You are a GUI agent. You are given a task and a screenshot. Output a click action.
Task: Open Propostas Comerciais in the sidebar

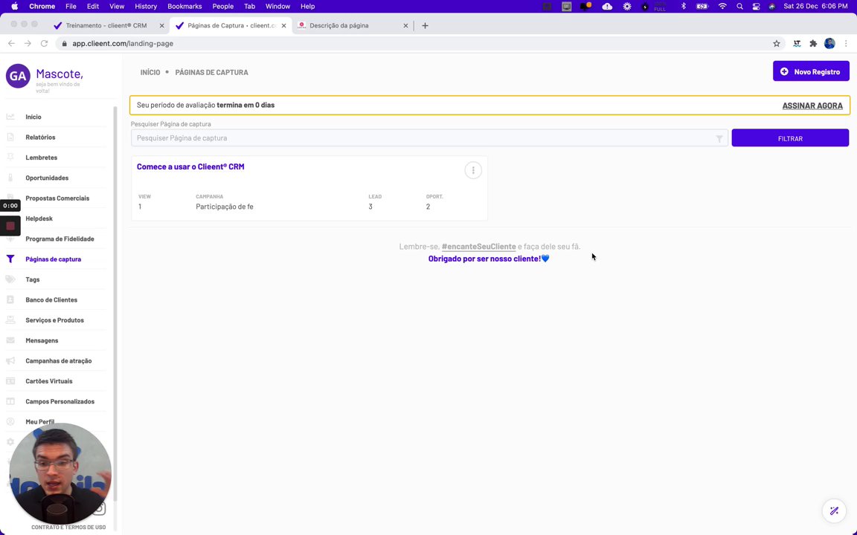(57, 198)
